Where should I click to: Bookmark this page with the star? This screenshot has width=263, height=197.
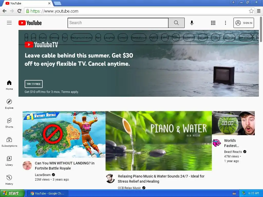tap(251, 11)
